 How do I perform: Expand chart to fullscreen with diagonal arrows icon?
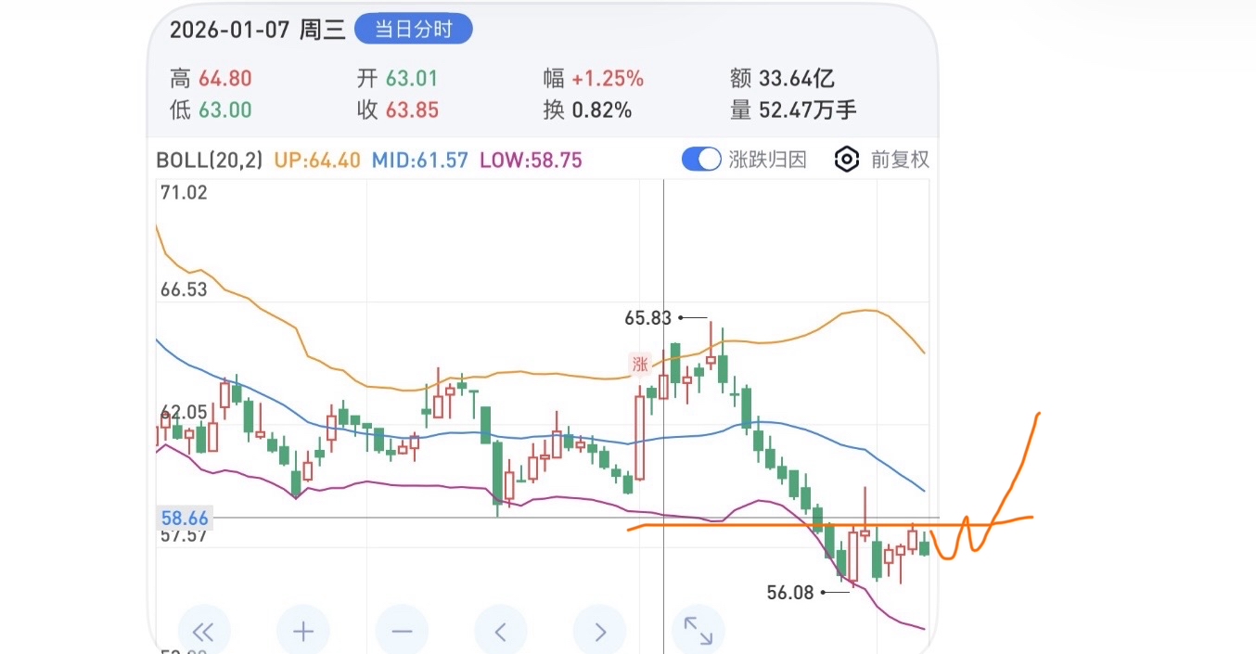[x=698, y=631]
